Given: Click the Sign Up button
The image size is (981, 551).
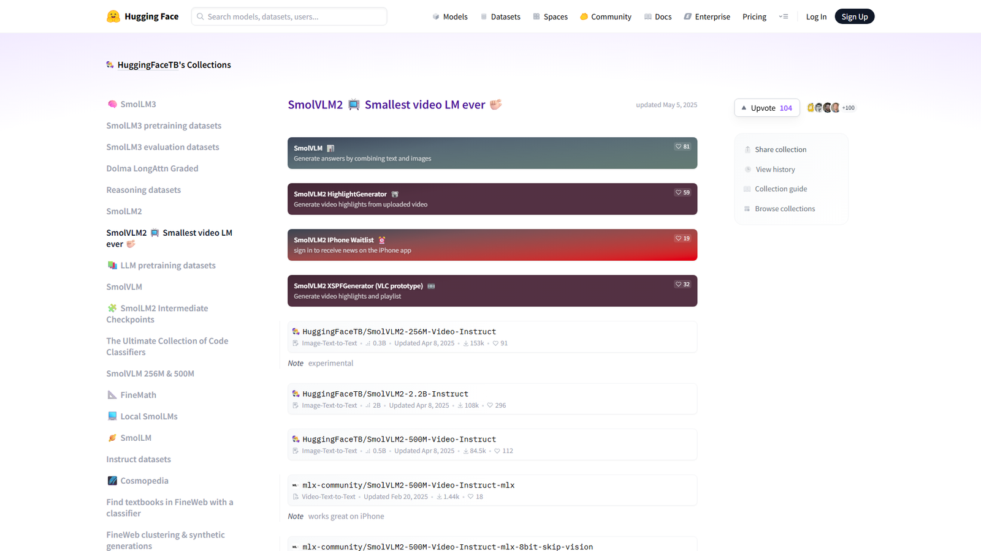Looking at the screenshot, I should (854, 16).
